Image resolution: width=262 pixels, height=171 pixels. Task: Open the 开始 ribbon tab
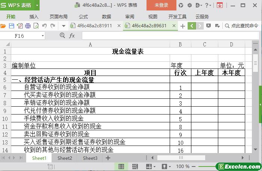(11, 16)
